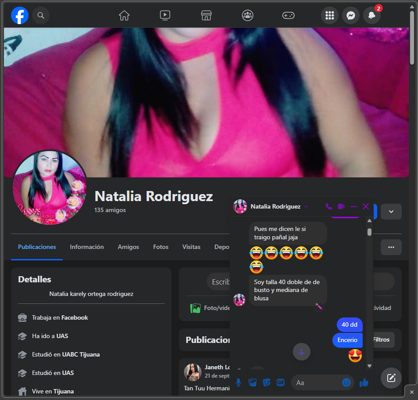
Task: Send a thumbs-up like in the chat
Action: coord(364,382)
